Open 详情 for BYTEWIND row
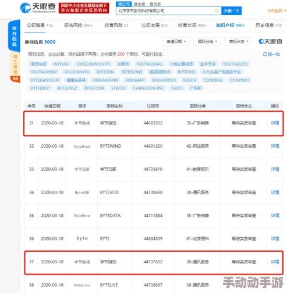This screenshot has width=287, height=293. click(x=275, y=146)
